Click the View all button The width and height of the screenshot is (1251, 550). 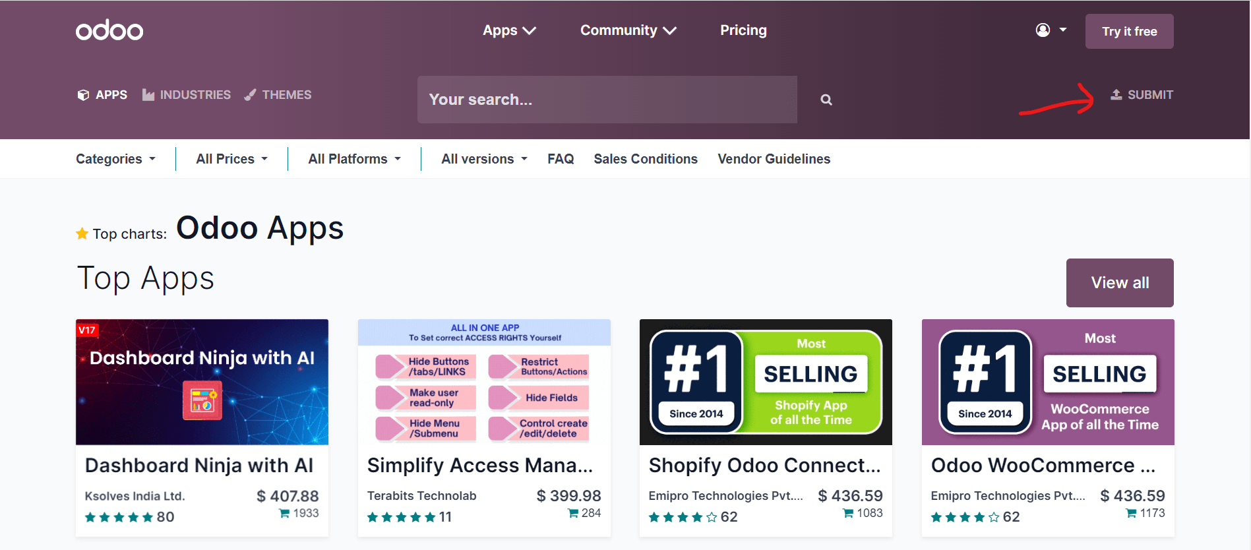(x=1120, y=282)
